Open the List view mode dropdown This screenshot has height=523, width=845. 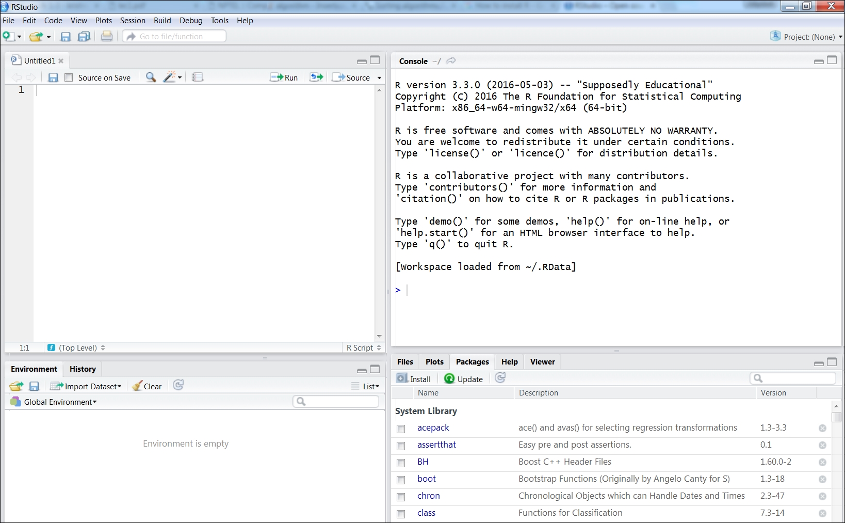tap(365, 386)
